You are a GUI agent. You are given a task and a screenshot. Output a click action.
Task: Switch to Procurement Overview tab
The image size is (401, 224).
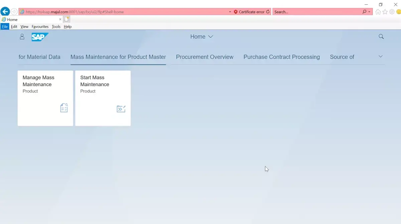(x=205, y=57)
